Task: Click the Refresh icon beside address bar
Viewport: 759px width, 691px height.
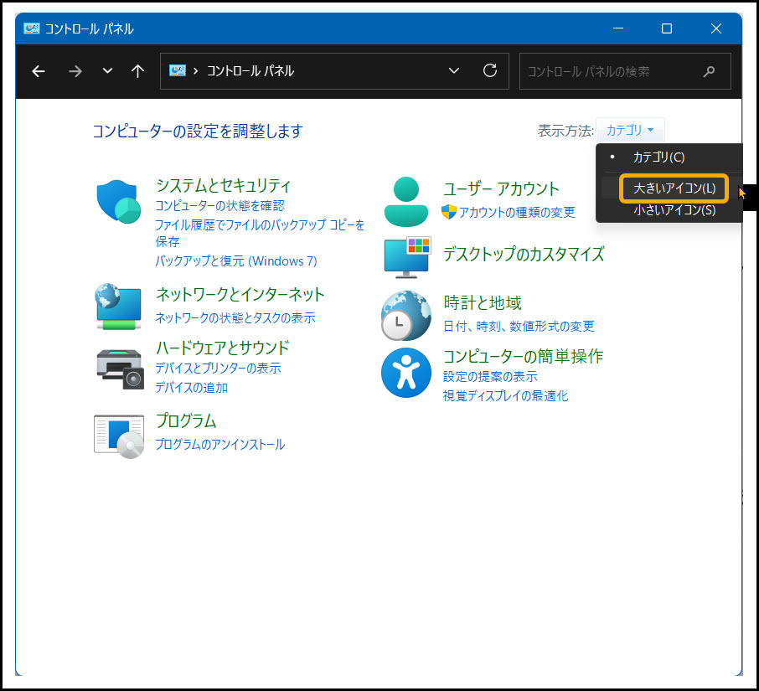Action: coord(490,70)
